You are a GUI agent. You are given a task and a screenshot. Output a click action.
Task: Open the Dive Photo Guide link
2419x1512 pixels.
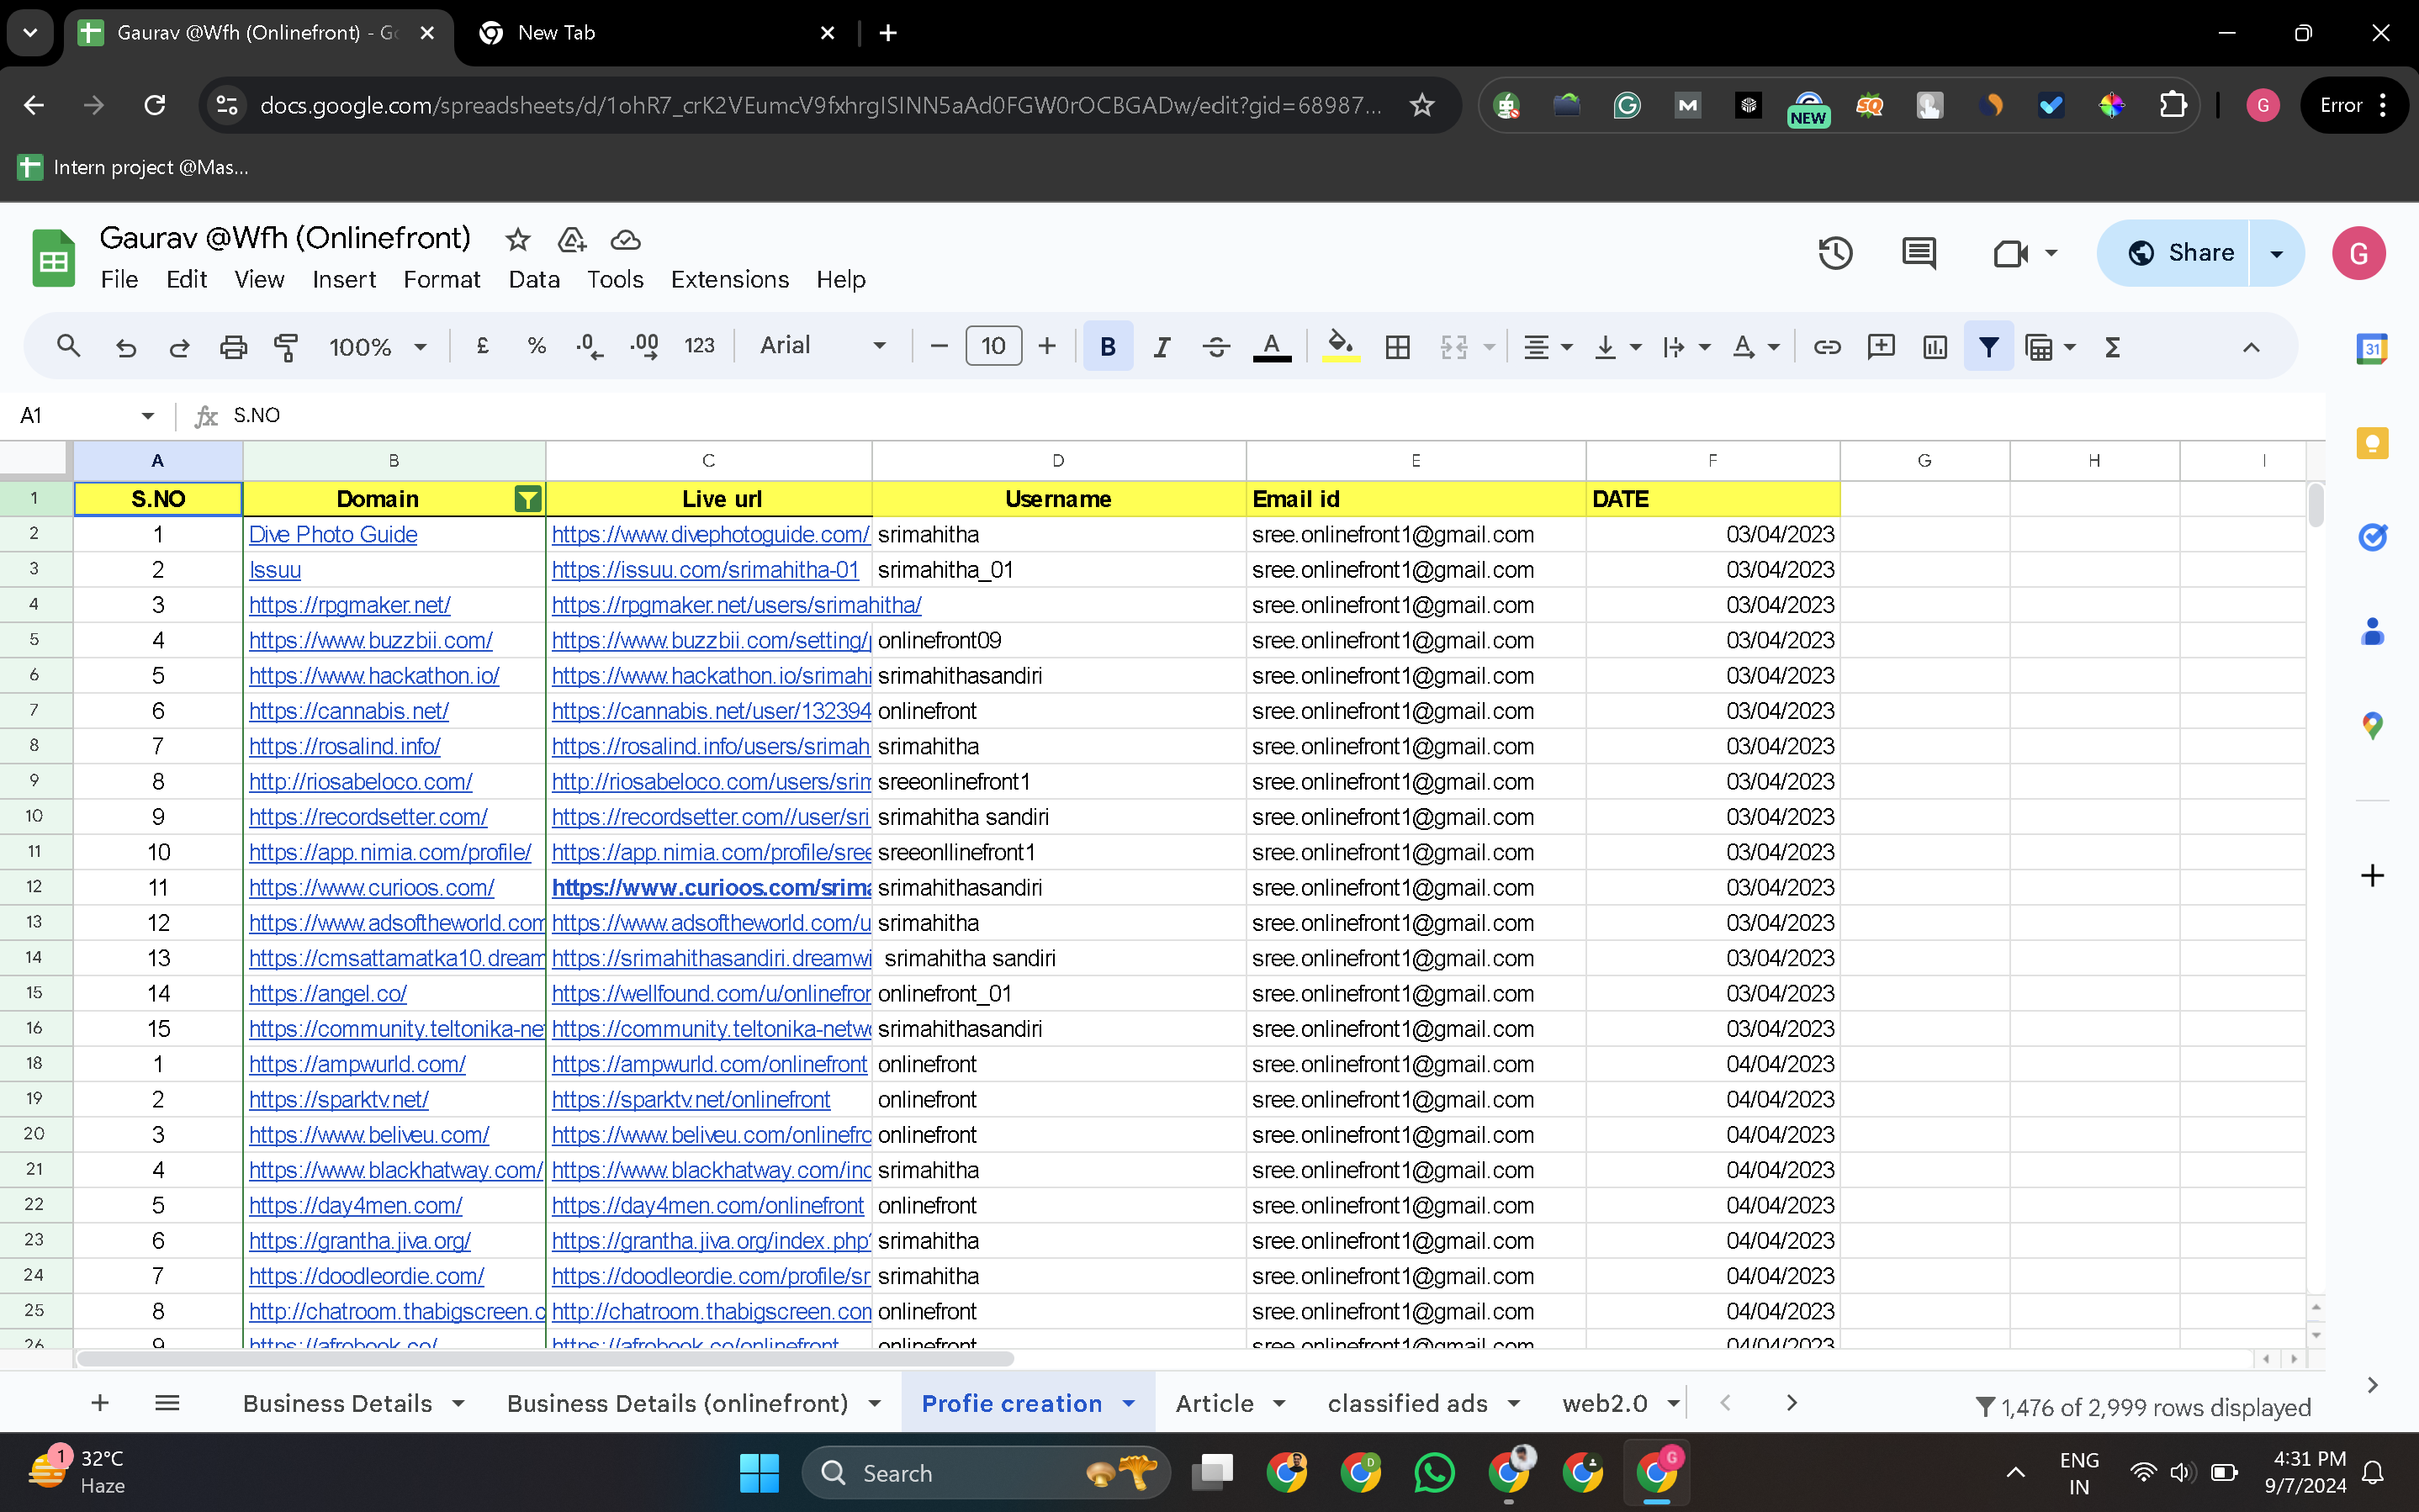[333, 534]
